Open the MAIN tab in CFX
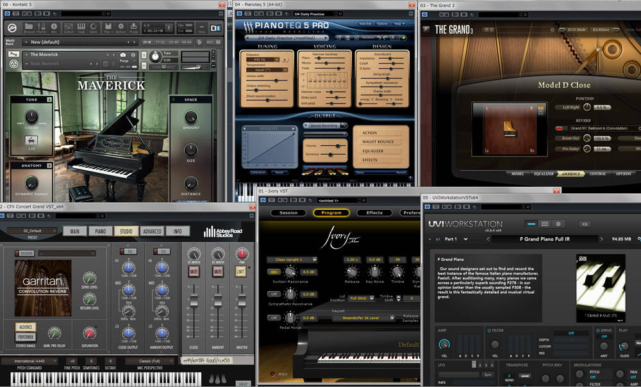 (x=75, y=231)
